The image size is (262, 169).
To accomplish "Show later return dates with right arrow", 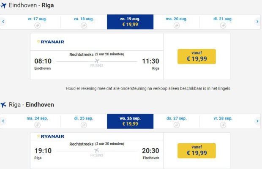I will point(257,121).
